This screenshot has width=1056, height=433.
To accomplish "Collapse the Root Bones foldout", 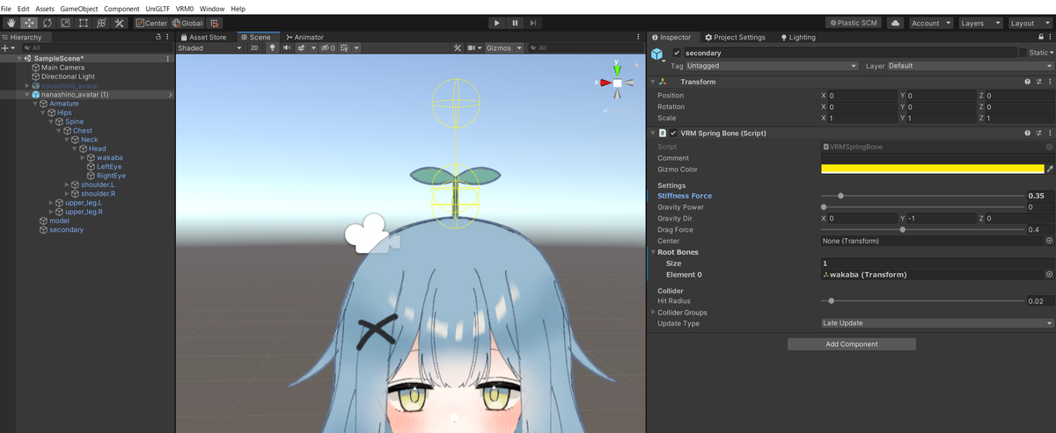I will click(x=653, y=252).
